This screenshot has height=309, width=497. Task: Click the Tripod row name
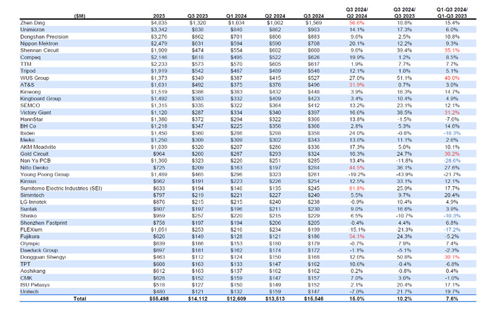click(28, 71)
